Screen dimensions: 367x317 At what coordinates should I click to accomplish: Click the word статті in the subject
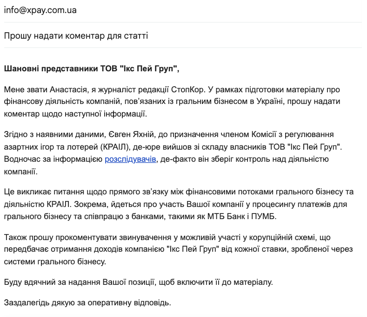[134, 35]
